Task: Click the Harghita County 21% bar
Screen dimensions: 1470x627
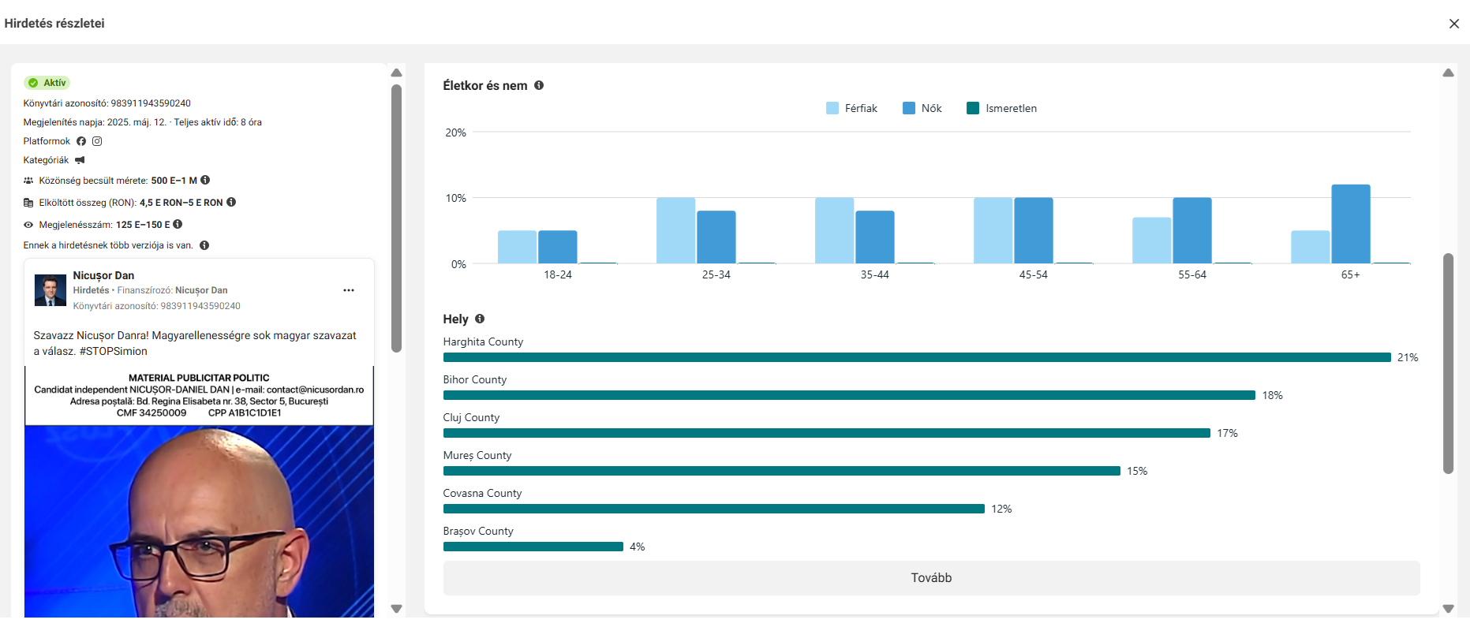Action: tap(917, 357)
